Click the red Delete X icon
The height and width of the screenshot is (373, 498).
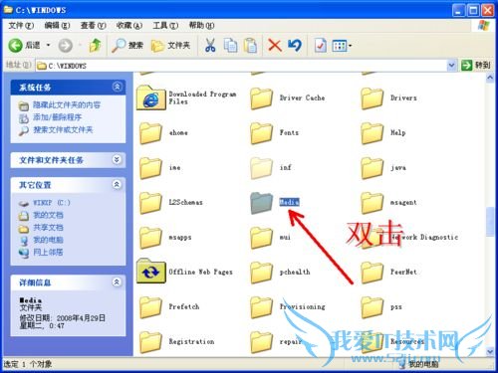tap(275, 46)
